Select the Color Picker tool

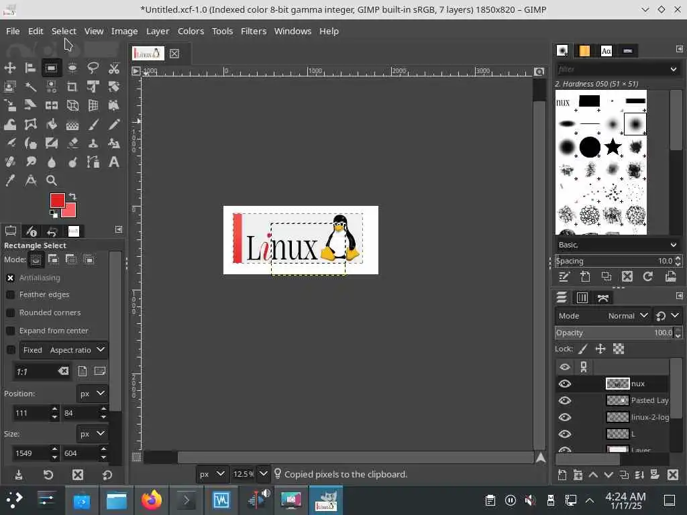click(x=9, y=180)
